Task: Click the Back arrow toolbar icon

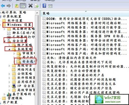Action: tap(3, 6)
